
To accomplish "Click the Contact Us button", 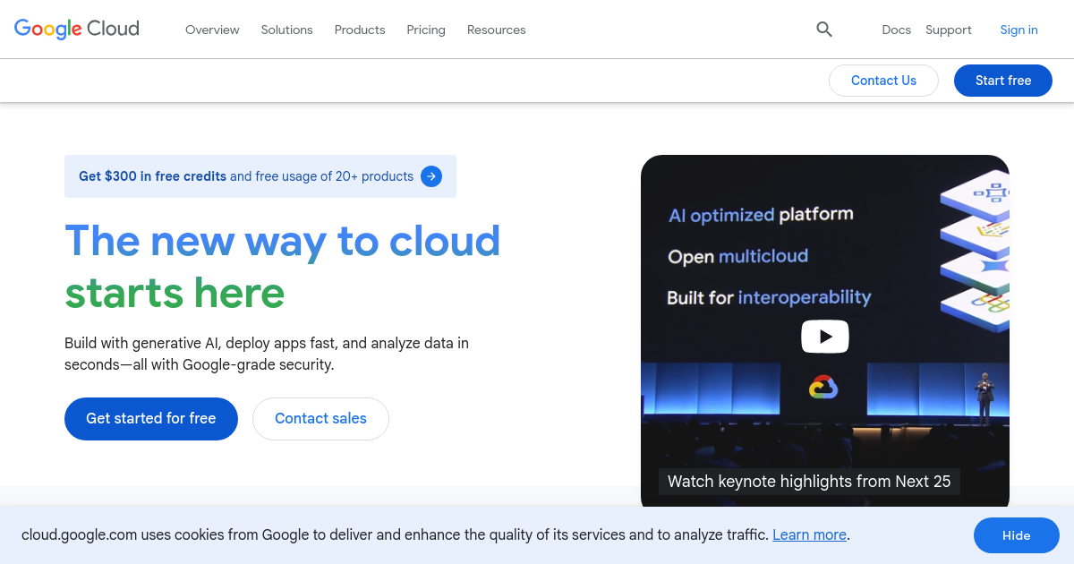I will [x=883, y=81].
